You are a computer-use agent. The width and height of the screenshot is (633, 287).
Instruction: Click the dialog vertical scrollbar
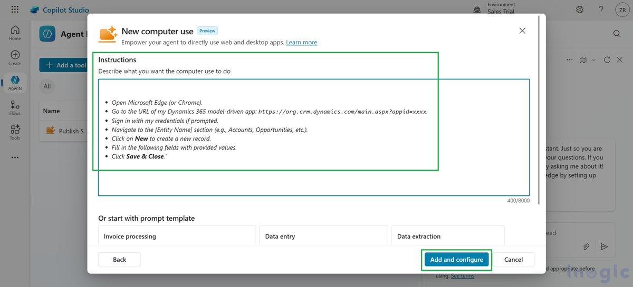[539, 111]
